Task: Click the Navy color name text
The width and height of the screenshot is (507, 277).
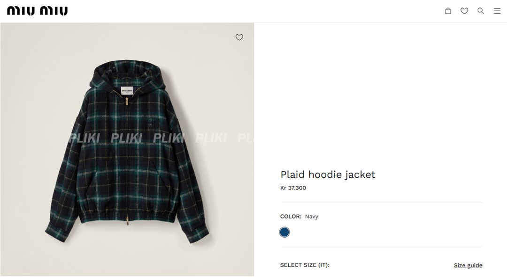Action: tap(312, 216)
